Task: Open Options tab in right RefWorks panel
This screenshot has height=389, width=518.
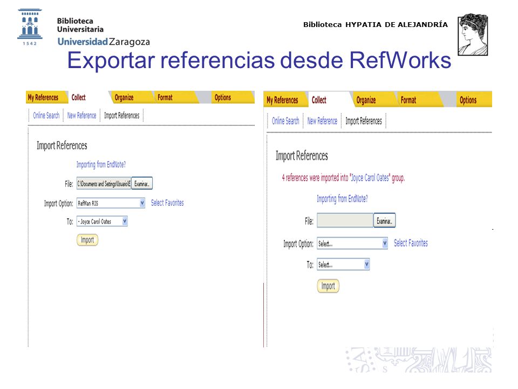Action: 468,100
